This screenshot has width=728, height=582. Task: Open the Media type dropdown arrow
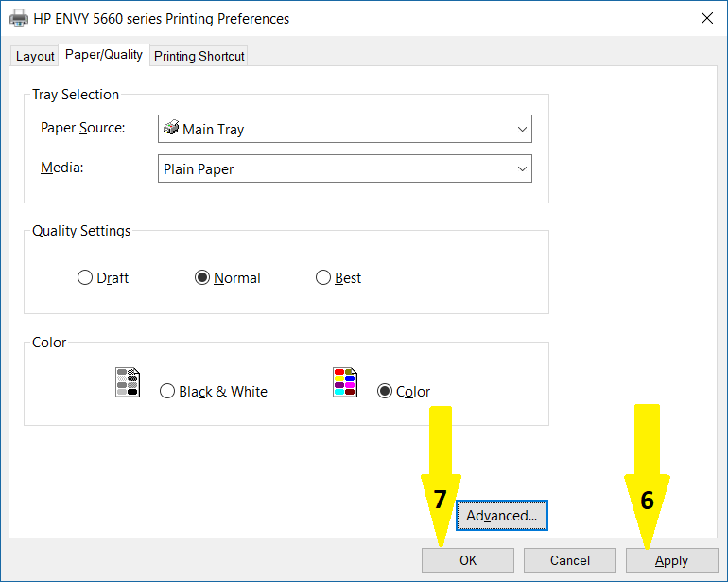[x=522, y=168]
